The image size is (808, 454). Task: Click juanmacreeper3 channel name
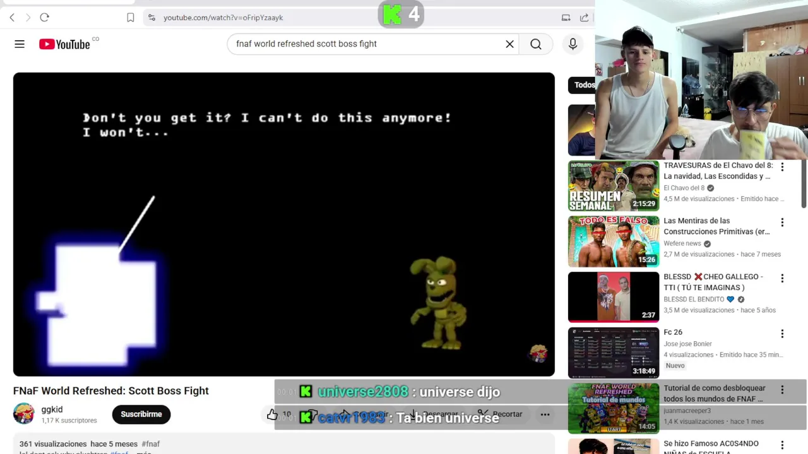click(x=687, y=410)
